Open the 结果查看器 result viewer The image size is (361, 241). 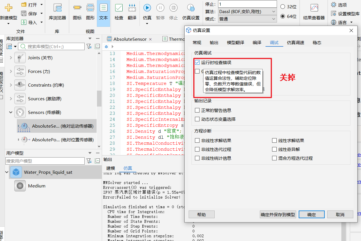coord(314,12)
